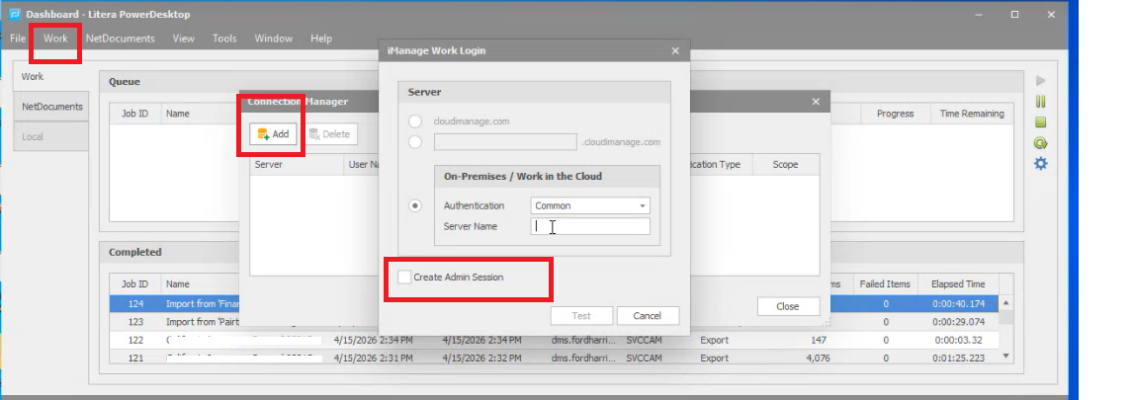Screen dimensions: 1134x400
Task: Click Close in Connection Manager
Action: click(788, 306)
